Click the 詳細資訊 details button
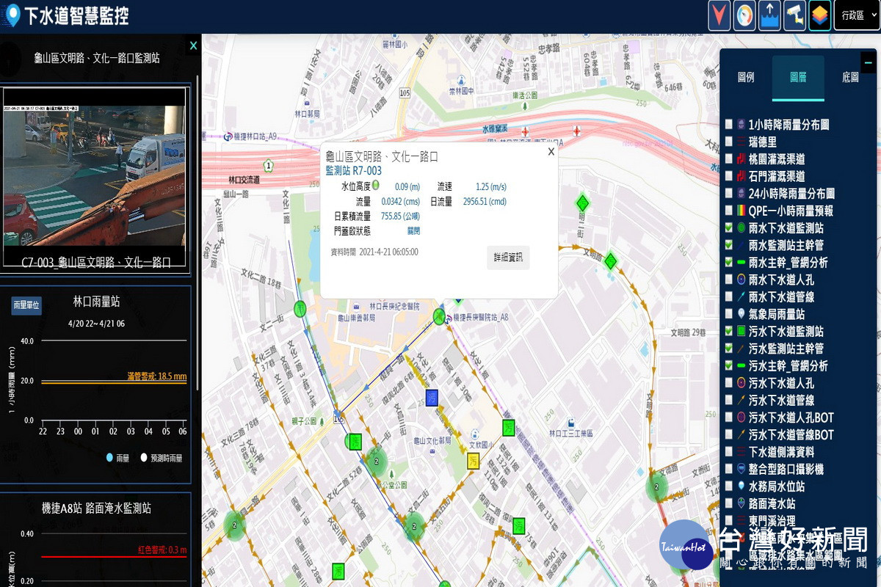The image size is (881, 587). pyautogui.click(x=508, y=258)
